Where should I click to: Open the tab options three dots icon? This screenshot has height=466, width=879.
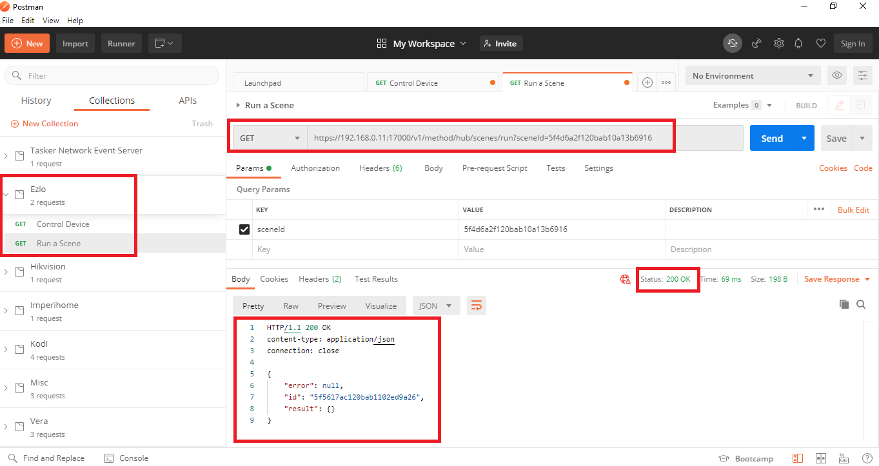[x=666, y=83]
